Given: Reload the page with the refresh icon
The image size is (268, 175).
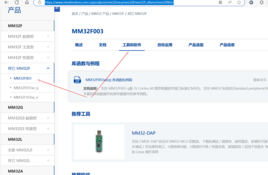Looking at the screenshot, I should tap(17, 2).
